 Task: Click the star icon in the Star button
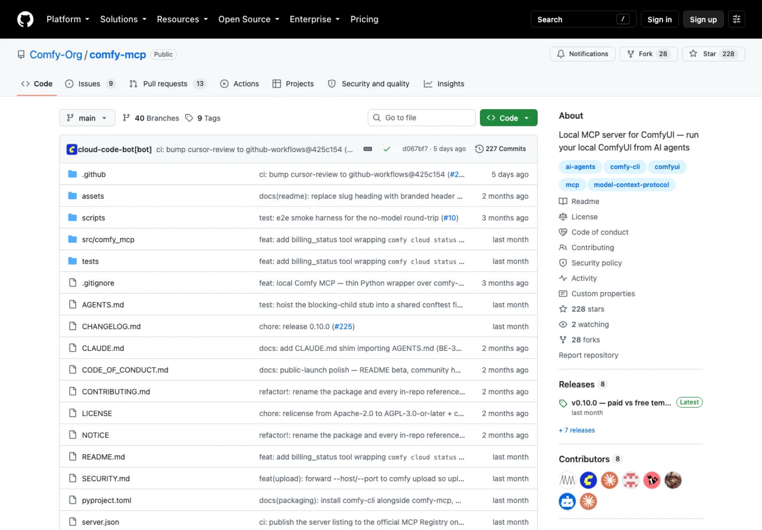[693, 54]
